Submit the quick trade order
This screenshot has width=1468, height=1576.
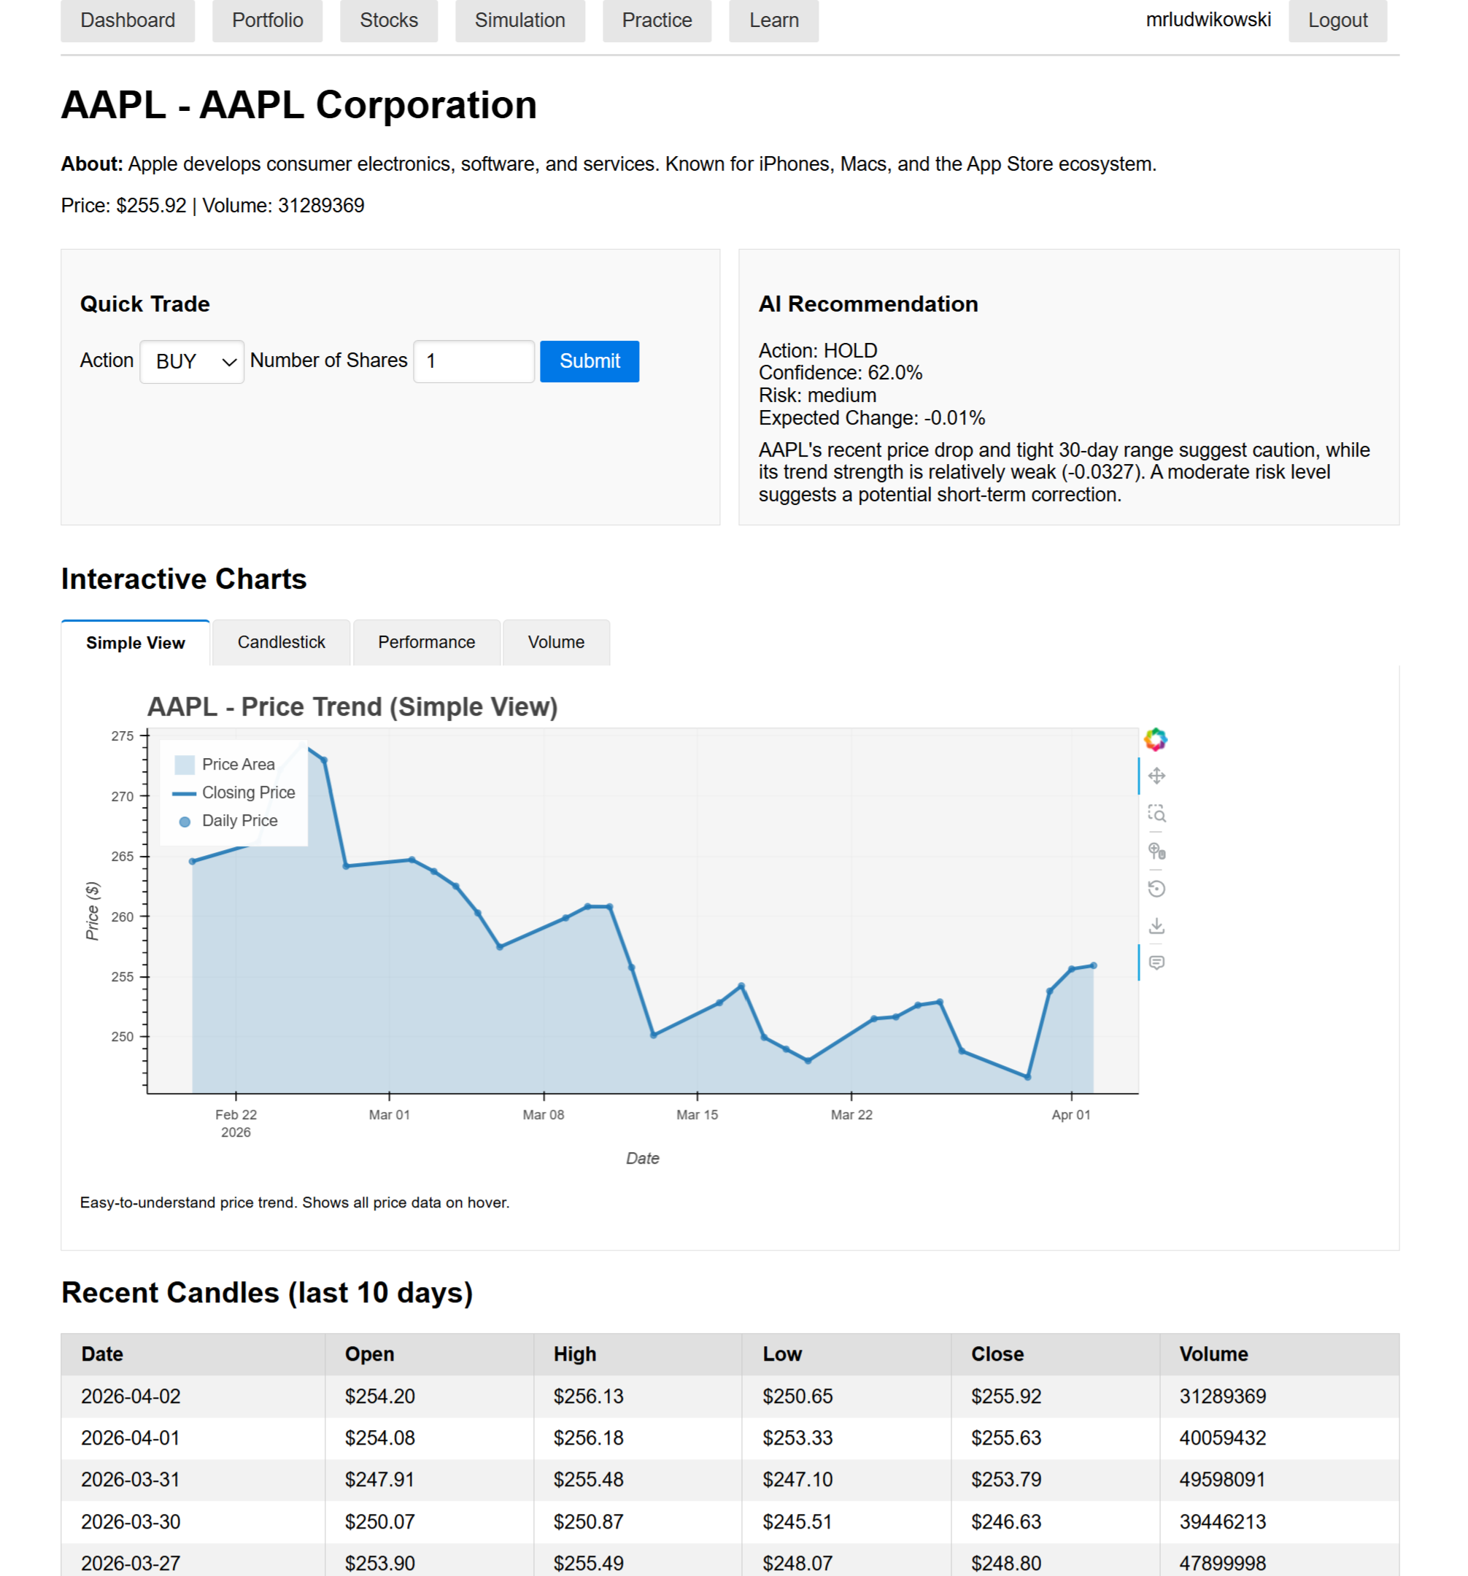(589, 361)
